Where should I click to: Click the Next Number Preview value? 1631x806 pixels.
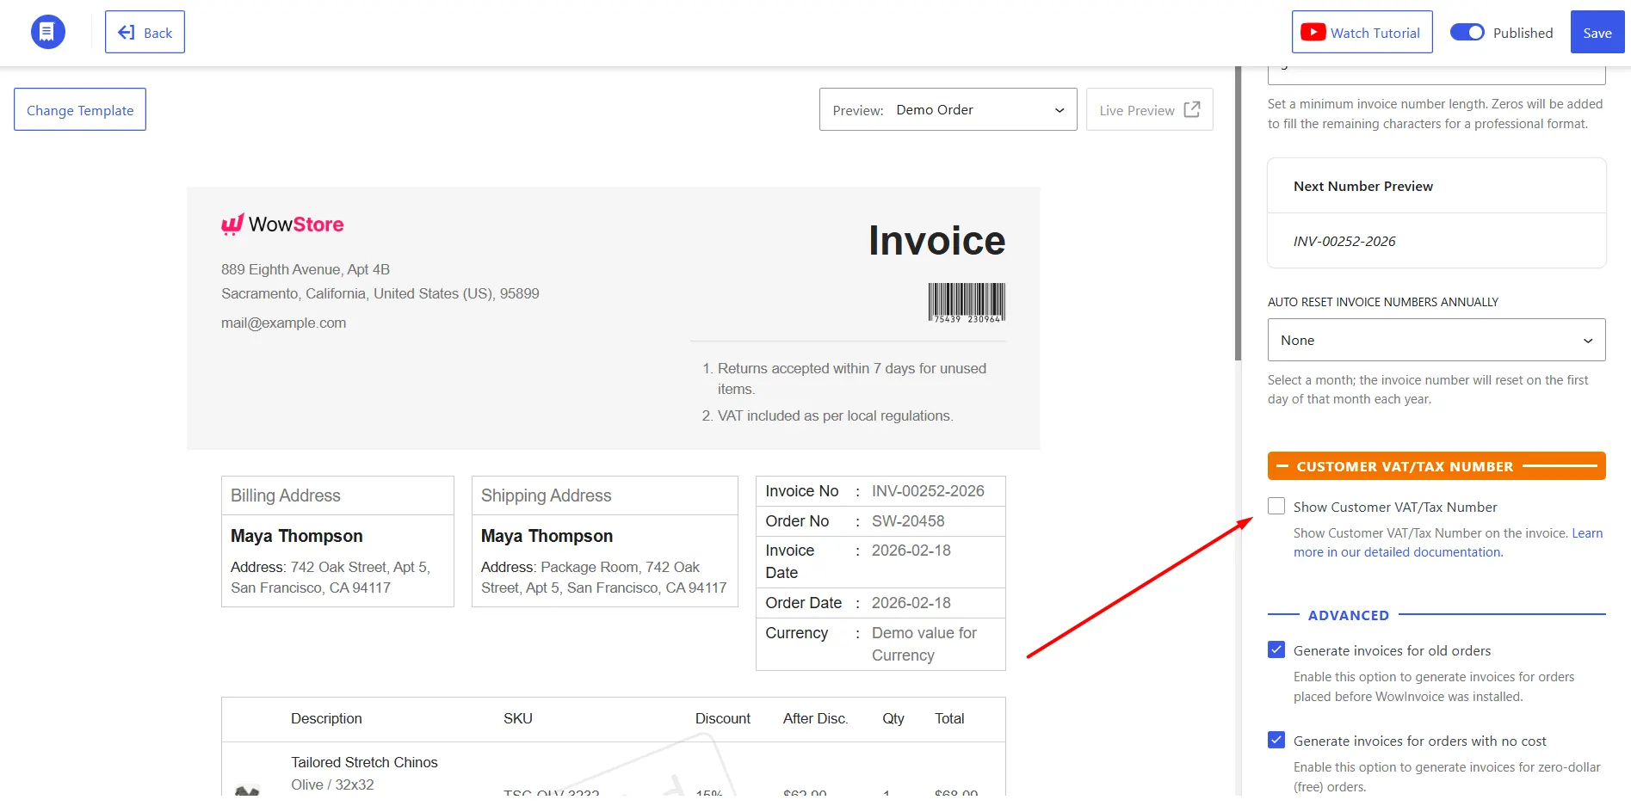pyautogui.click(x=1344, y=241)
